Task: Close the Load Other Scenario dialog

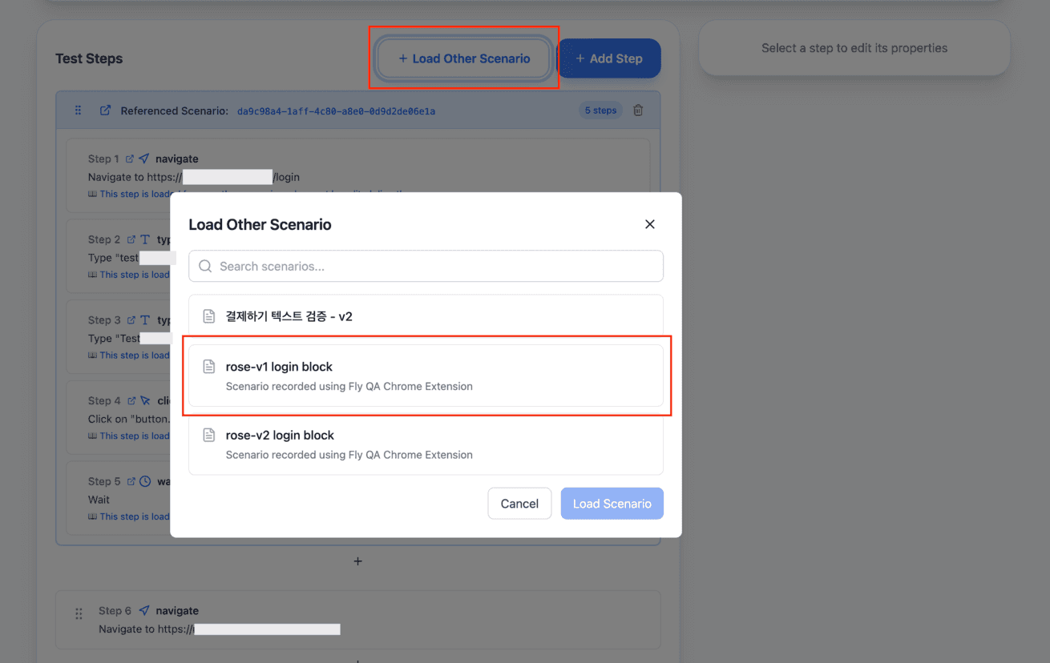Action: click(650, 224)
